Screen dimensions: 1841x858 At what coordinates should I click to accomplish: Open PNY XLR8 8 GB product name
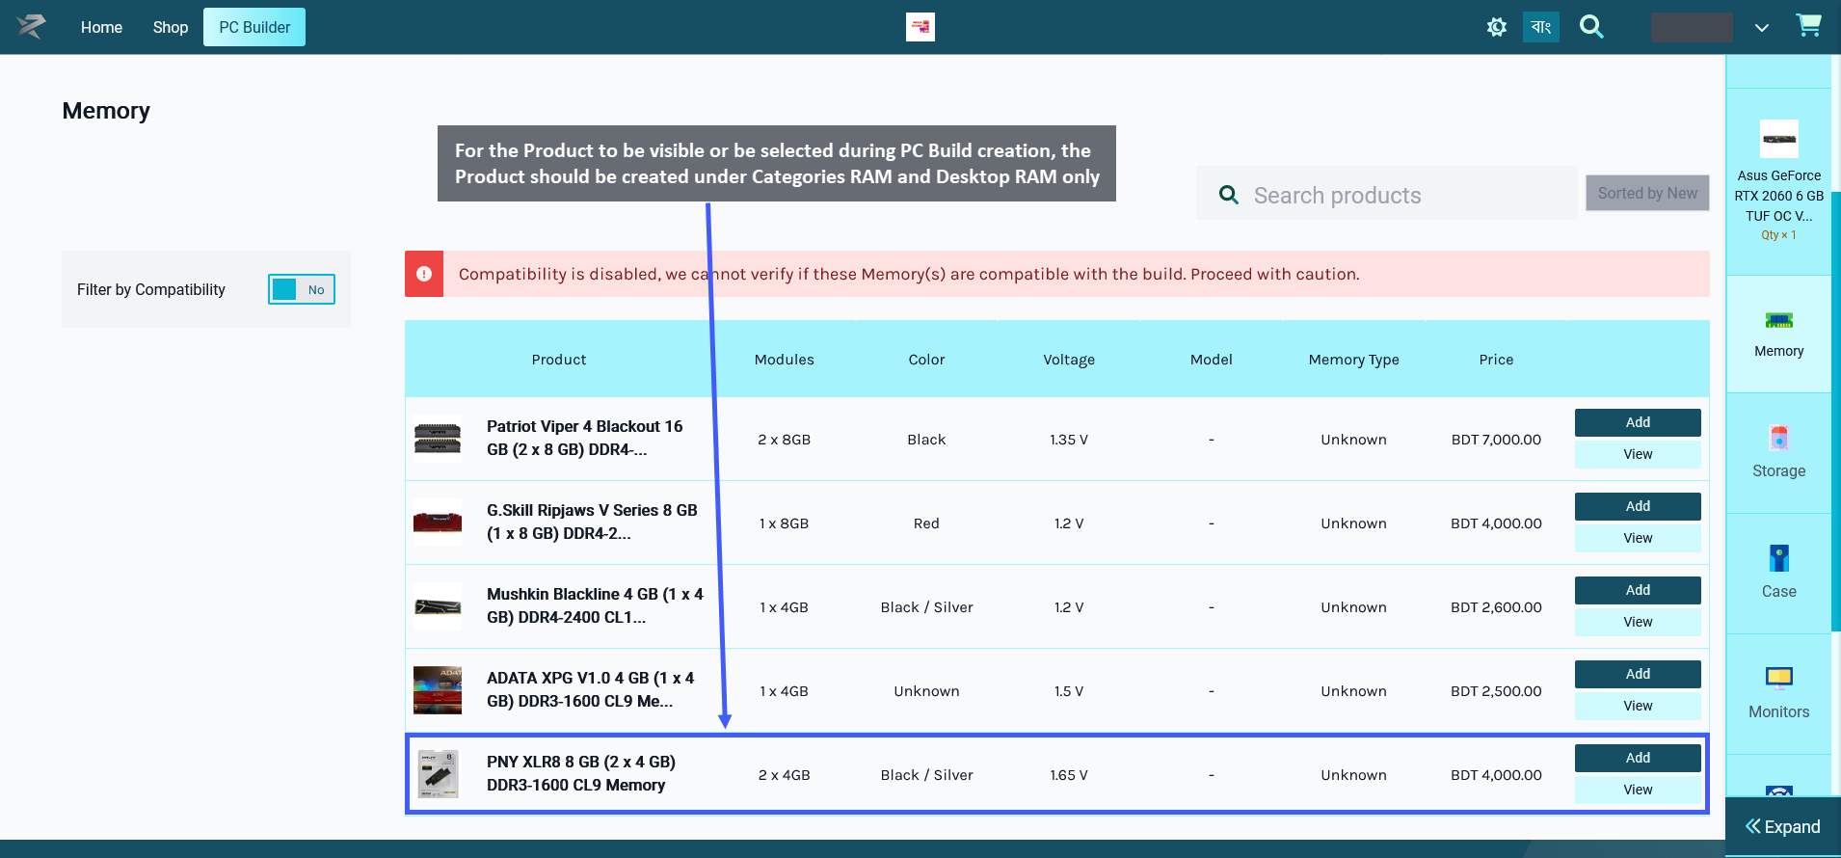[x=581, y=773]
